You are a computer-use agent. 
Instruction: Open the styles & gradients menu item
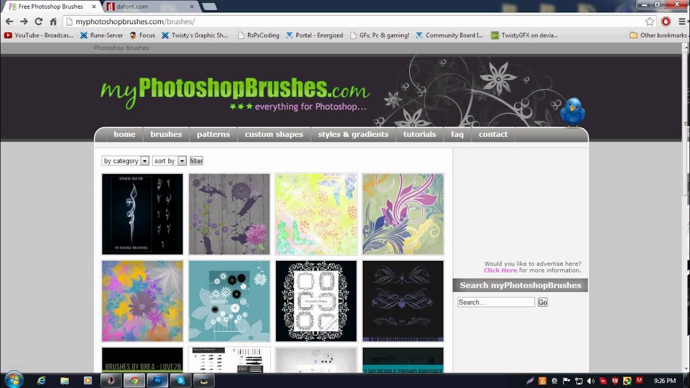pos(353,134)
